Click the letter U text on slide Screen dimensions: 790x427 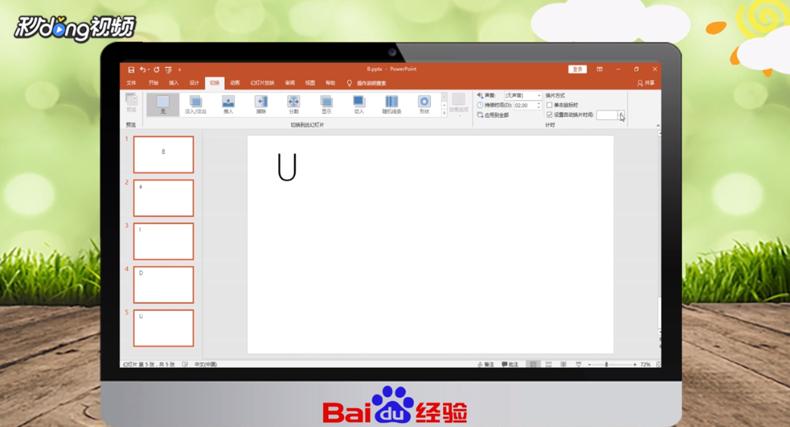tap(287, 167)
